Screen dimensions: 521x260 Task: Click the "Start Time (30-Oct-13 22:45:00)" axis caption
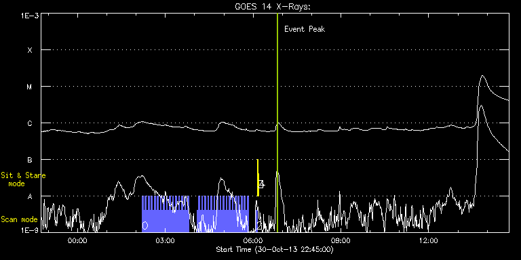[x=275, y=249]
